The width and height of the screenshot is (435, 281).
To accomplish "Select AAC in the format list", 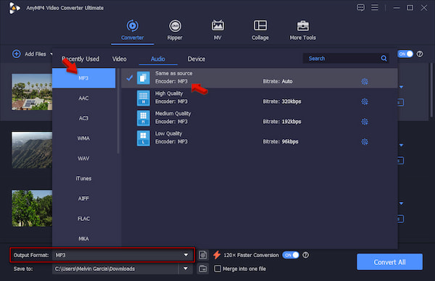I will (x=84, y=98).
